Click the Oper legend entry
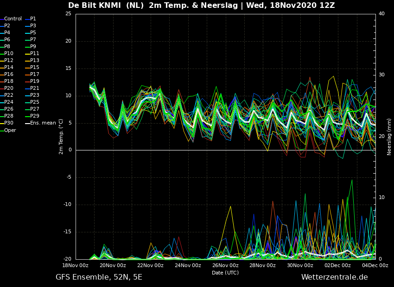This screenshot has width=394, height=287. coord(8,130)
